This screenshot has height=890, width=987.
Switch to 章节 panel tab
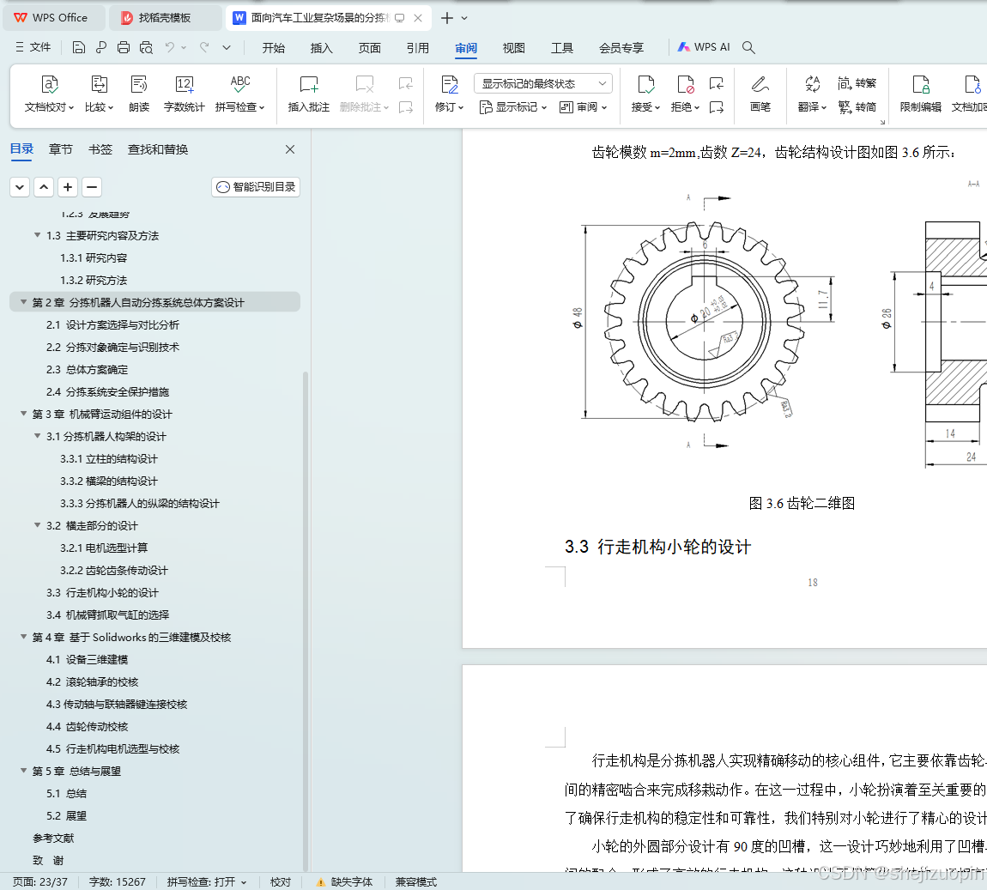(60, 149)
